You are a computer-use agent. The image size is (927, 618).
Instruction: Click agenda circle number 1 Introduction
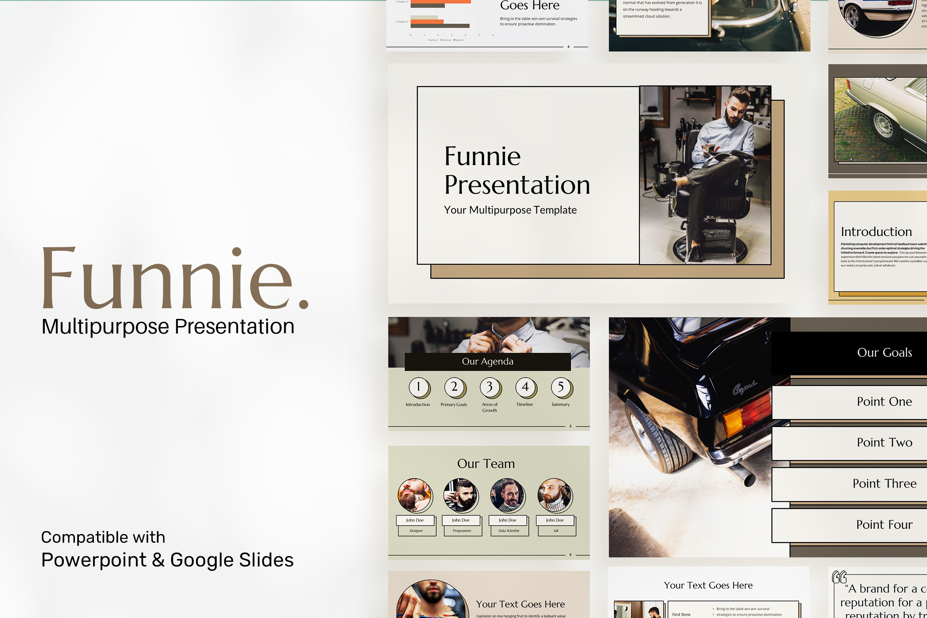[418, 387]
